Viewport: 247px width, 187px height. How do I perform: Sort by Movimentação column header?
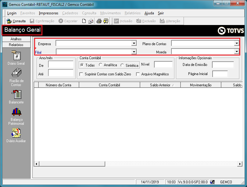201,85
